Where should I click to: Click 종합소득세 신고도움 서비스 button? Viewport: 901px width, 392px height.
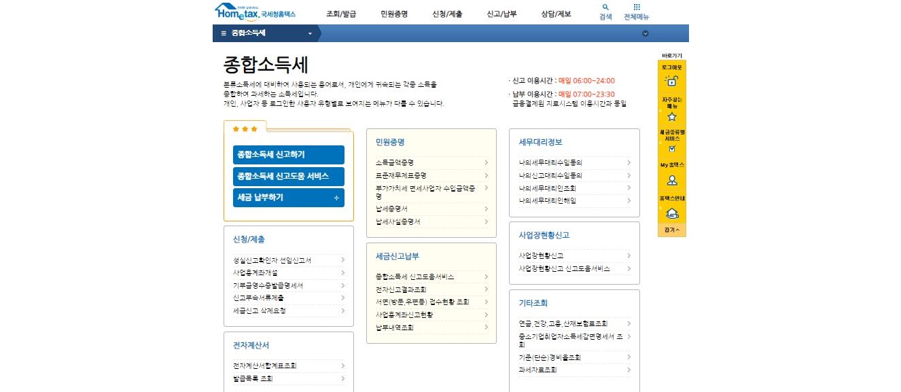tap(288, 176)
